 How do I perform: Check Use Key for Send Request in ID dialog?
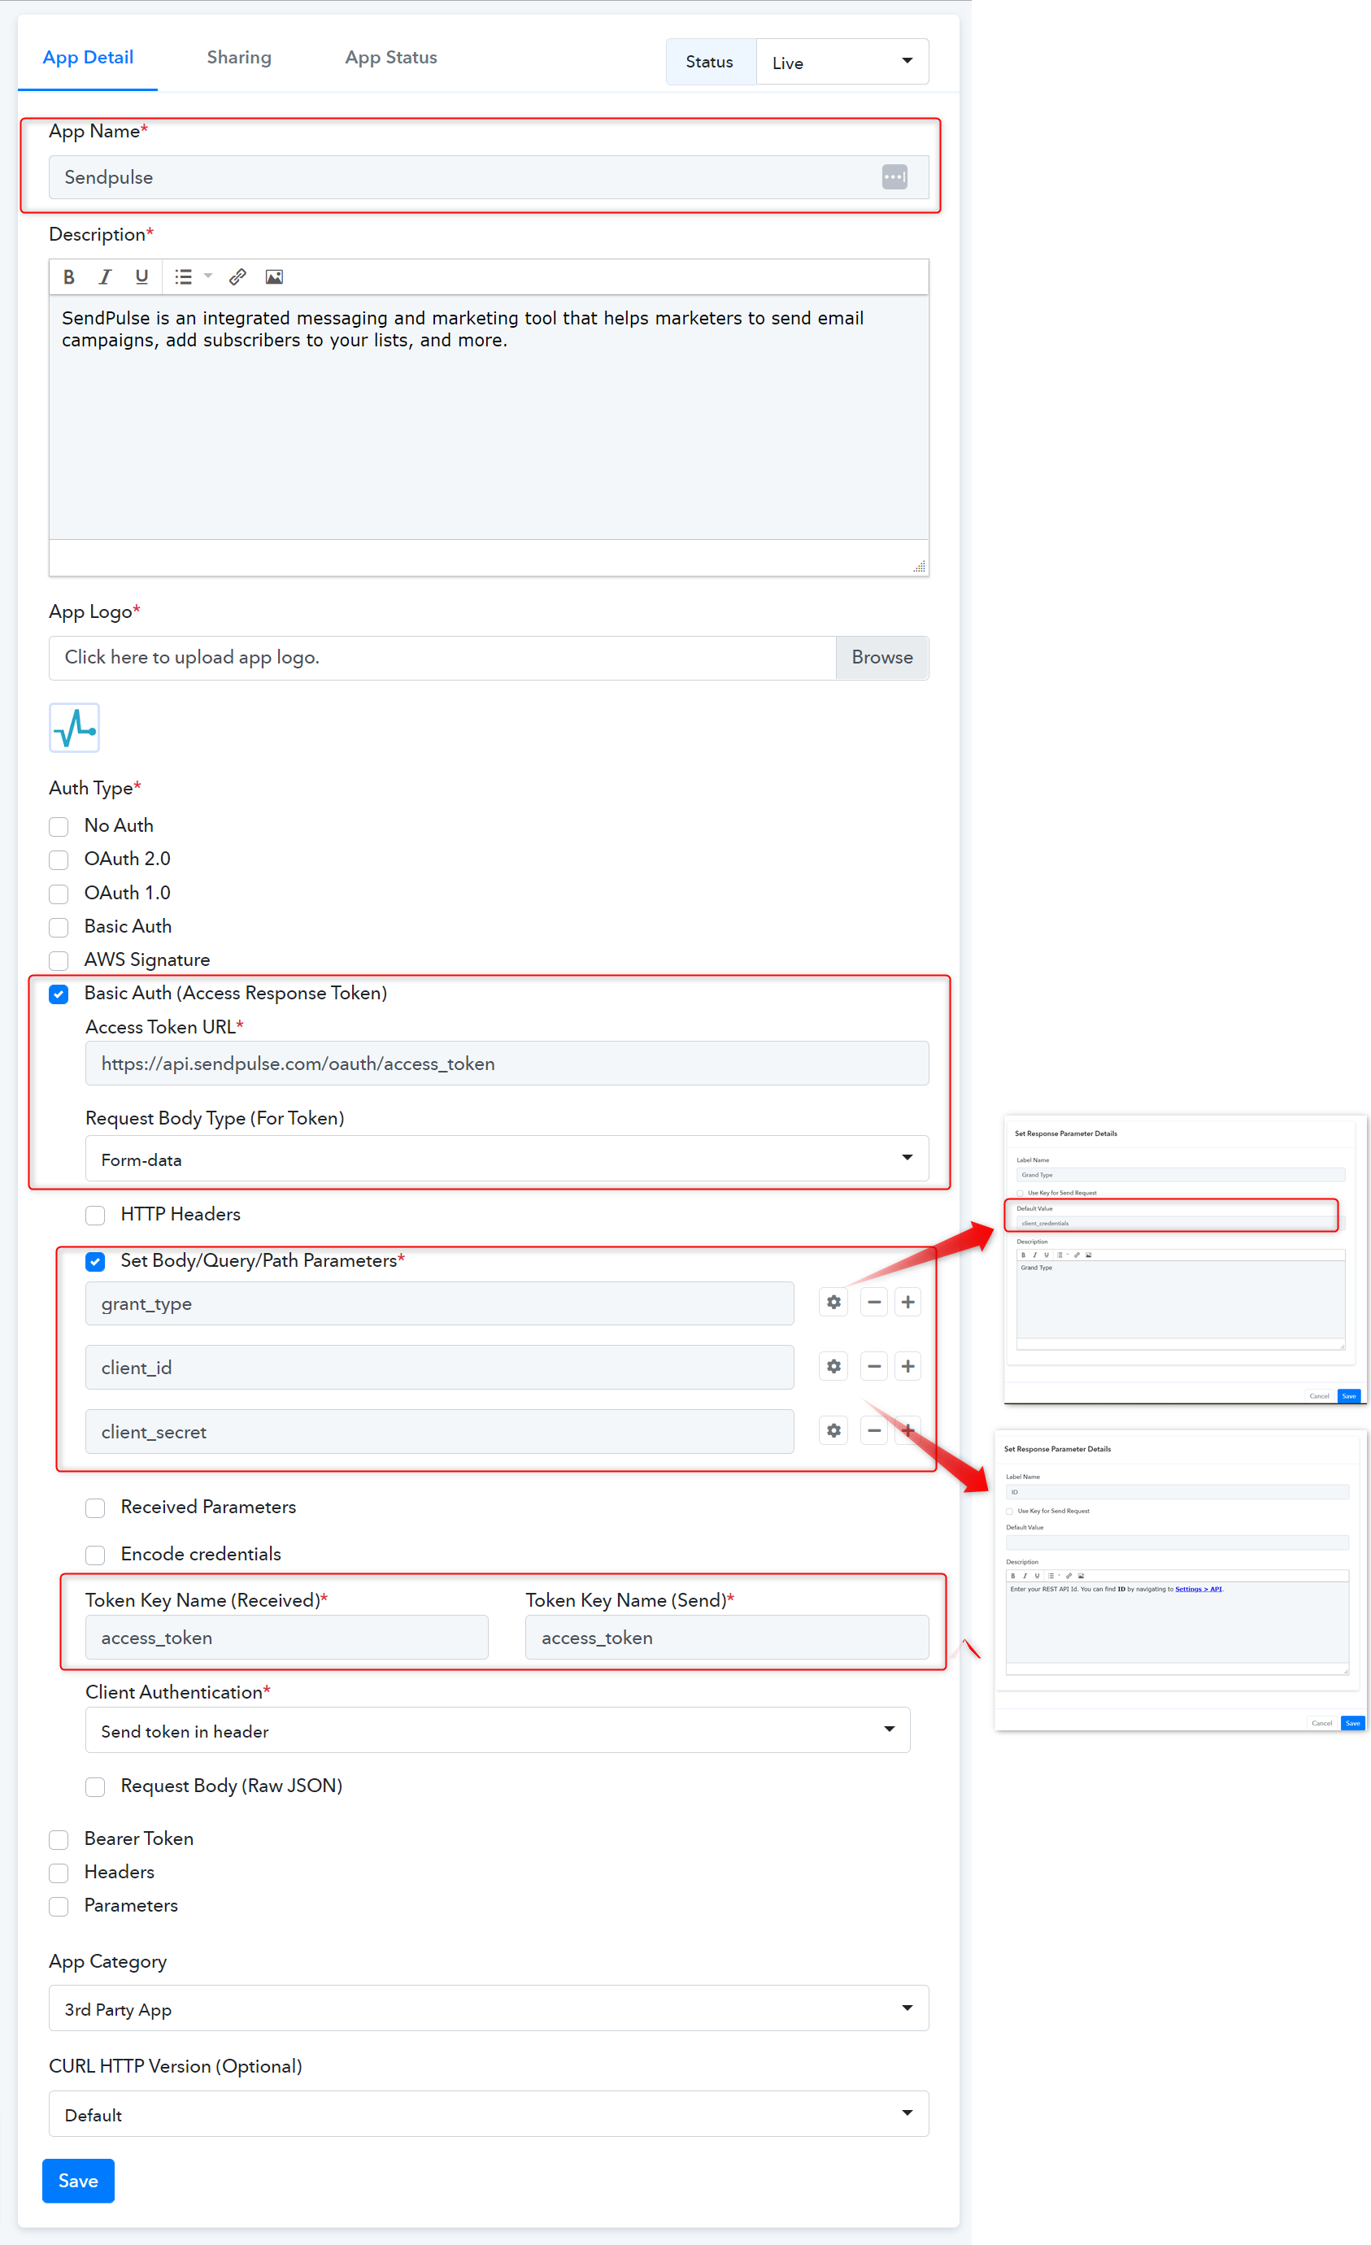click(x=1009, y=1512)
